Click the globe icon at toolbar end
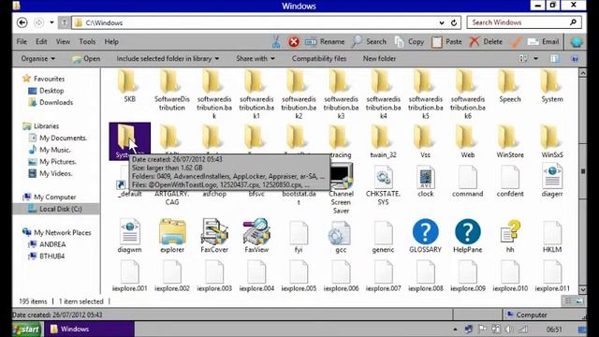 click(x=577, y=42)
